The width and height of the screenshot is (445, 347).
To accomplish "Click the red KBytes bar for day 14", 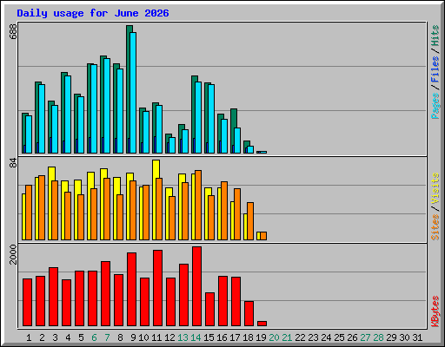I will (196, 286).
